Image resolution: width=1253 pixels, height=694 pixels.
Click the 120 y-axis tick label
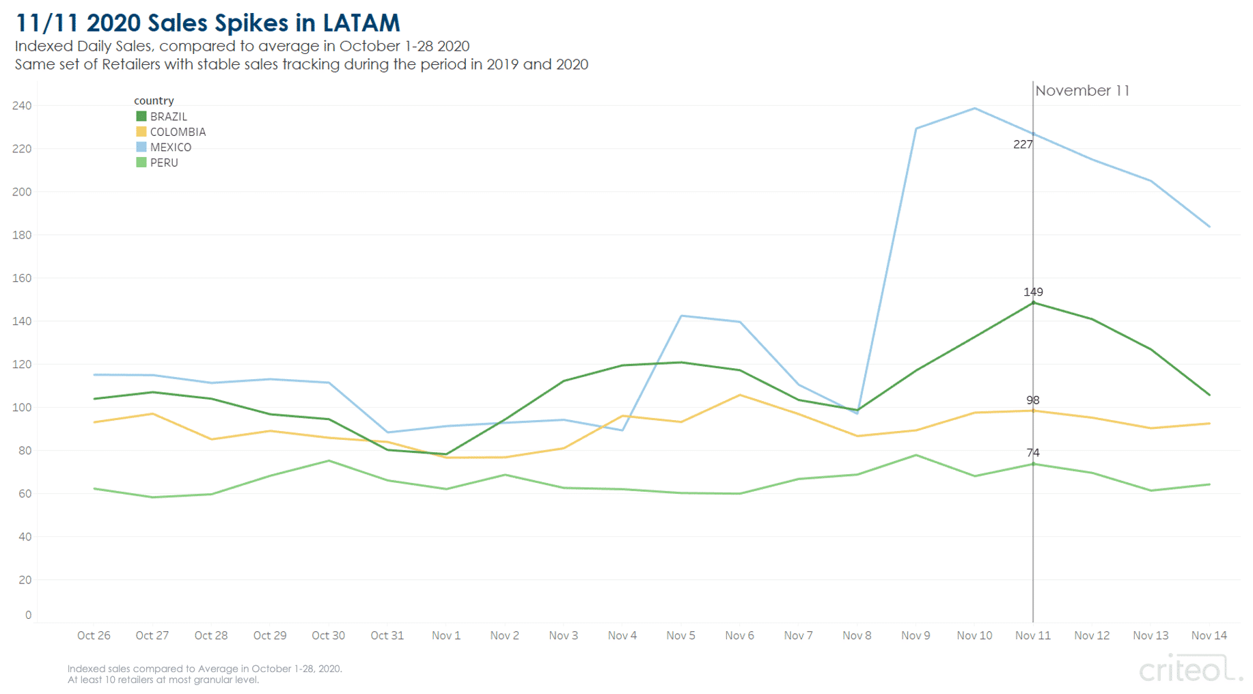tap(22, 364)
